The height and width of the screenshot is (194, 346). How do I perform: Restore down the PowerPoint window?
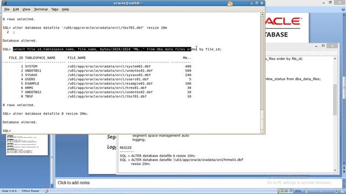coord(330,3)
